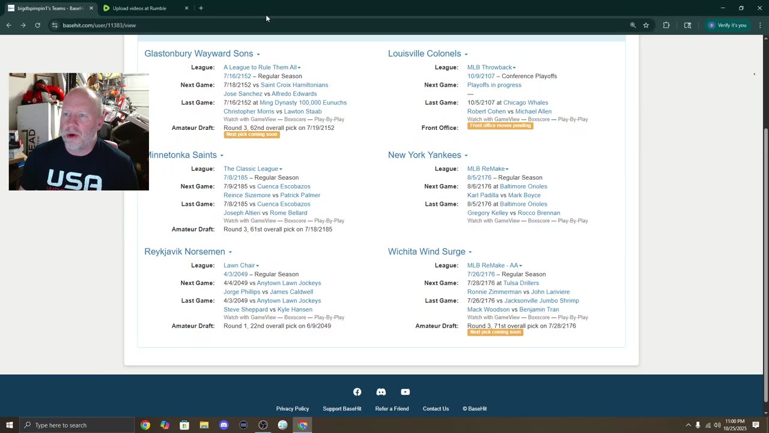Open Chrome extensions puzzle icon

tap(666, 25)
